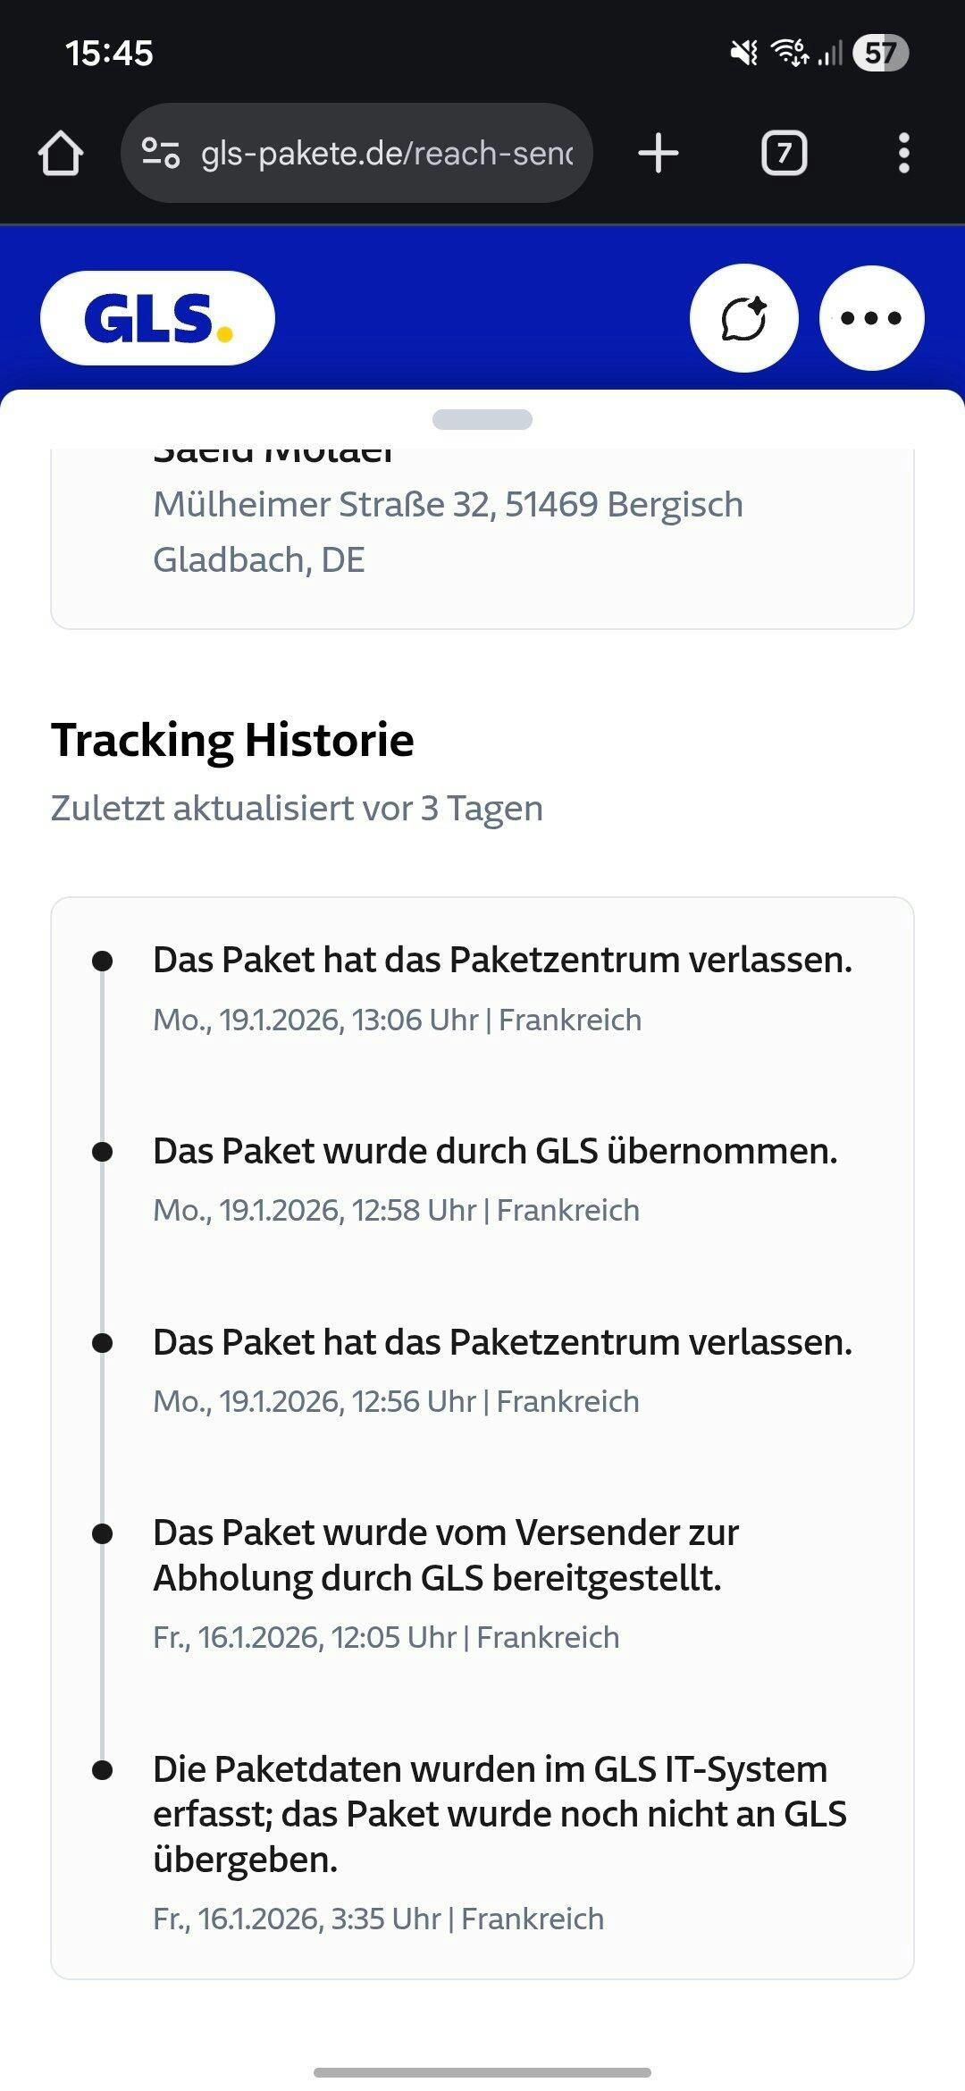Image resolution: width=965 pixels, height=2091 pixels.
Task: Tap the muted sound status icon
Action: click(743, 54)
